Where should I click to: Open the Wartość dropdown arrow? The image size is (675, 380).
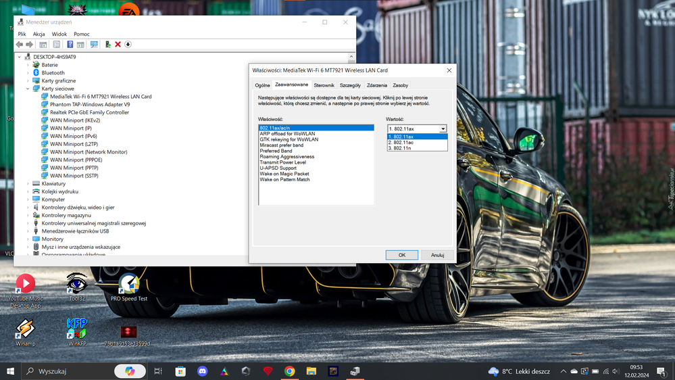[443, 128]
